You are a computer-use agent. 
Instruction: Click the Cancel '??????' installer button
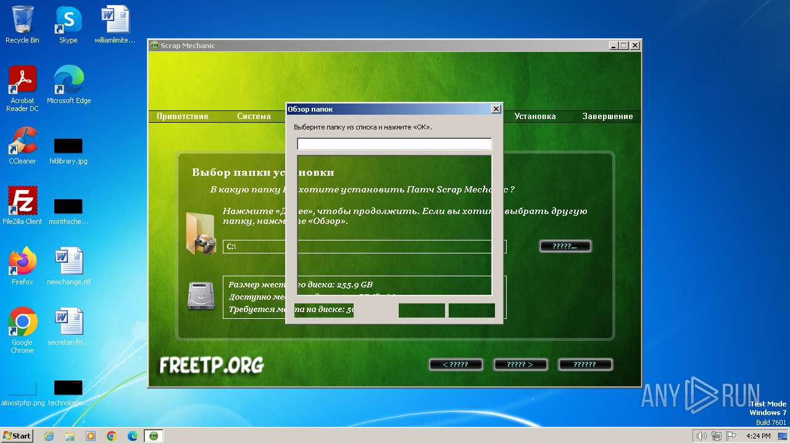584,364
